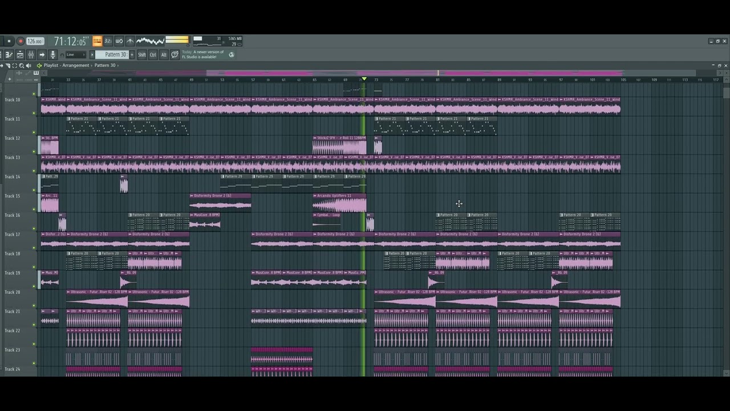Open the mixer view icon
Image resolution: width=730 pixels, height=411 pixels.
click(31, 54)
